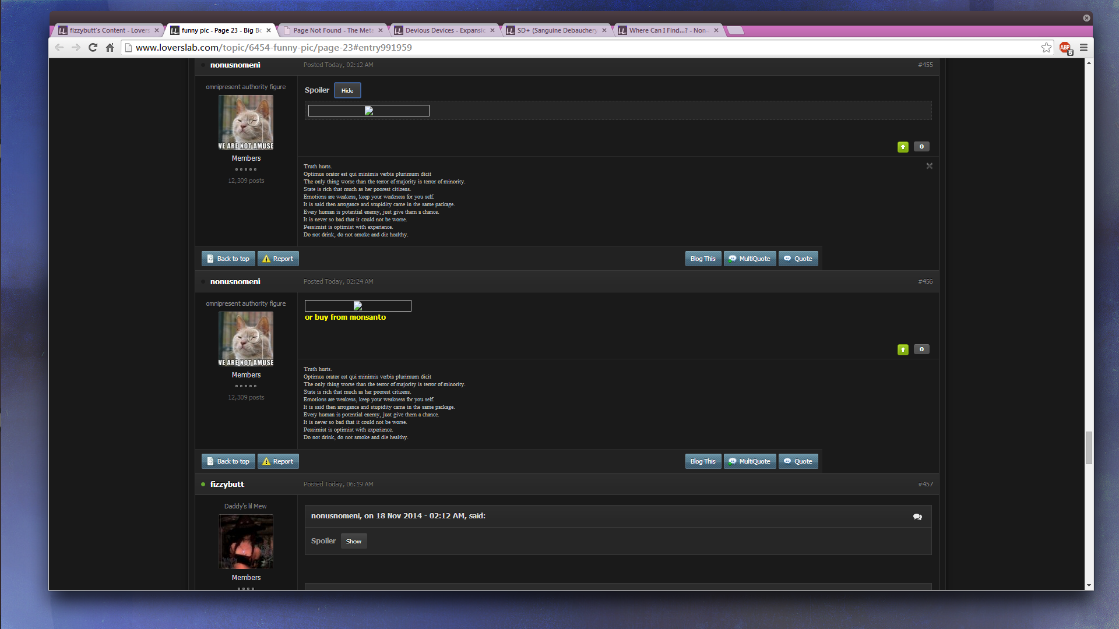The image size is (1119, 629).
Task: Click the quote snapback speech-bubble icon
Action: (x=917, y=517)
